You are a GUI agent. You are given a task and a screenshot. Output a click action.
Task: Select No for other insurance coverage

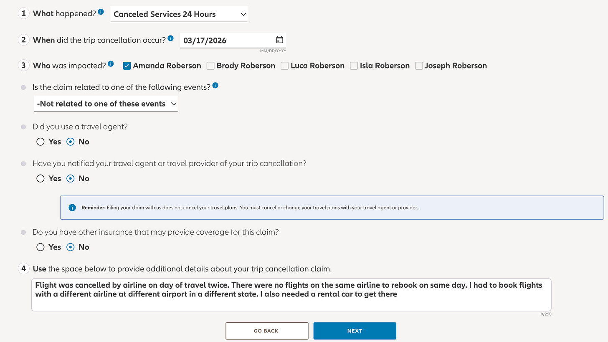click(x=71, y=247)
